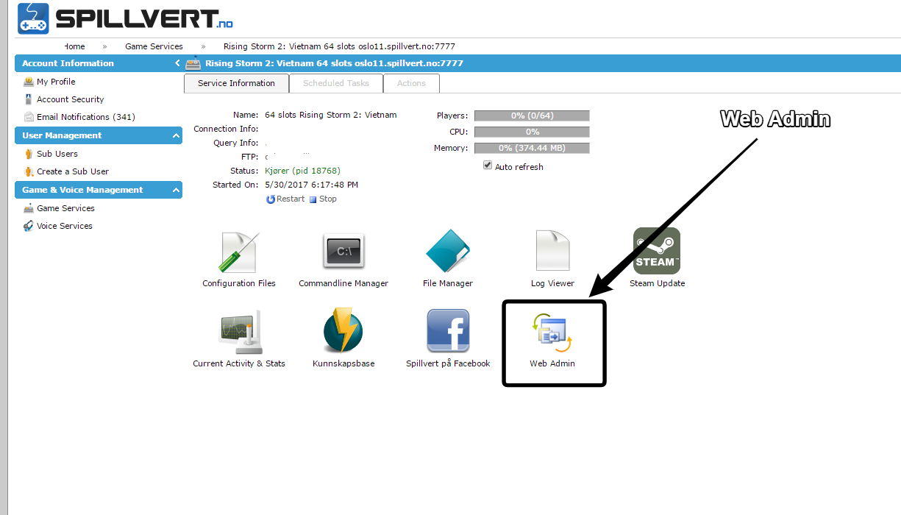Screen dimensions: 901x515
Task: Click the Account Information header text
Action: [x=68, y=63]
